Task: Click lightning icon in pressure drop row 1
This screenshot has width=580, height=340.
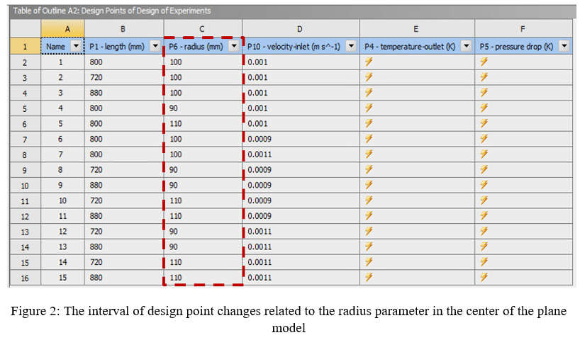Action: pyautogui.click(x=484, y=62)
